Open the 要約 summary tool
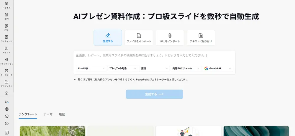This screenshot has width=295, height=136. coord(6,16)
